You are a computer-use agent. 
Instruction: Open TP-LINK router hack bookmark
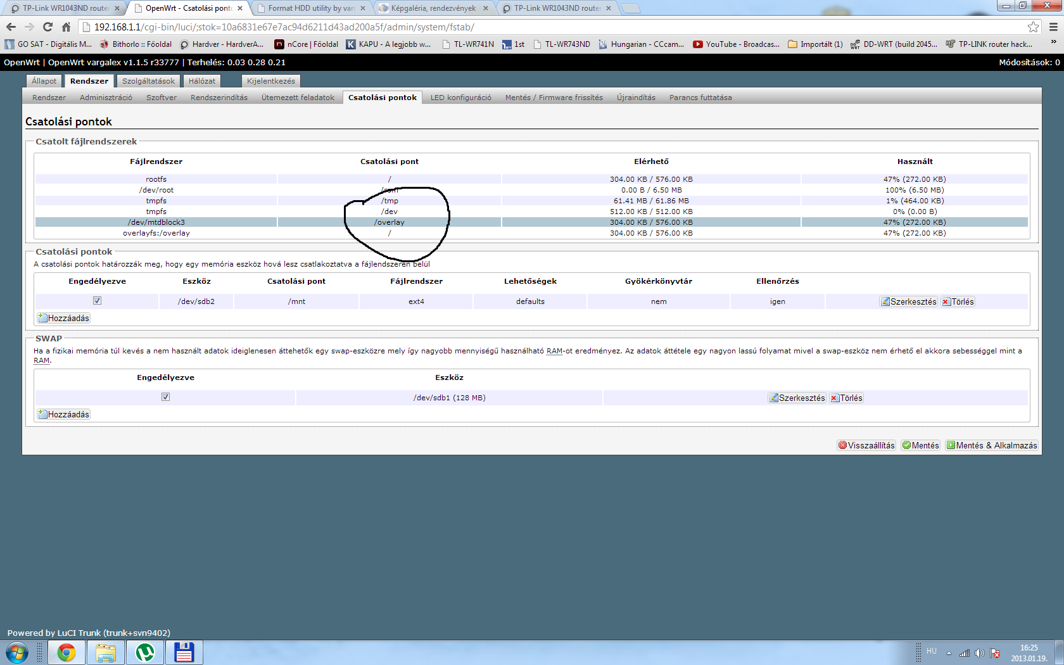pos(989,44)
